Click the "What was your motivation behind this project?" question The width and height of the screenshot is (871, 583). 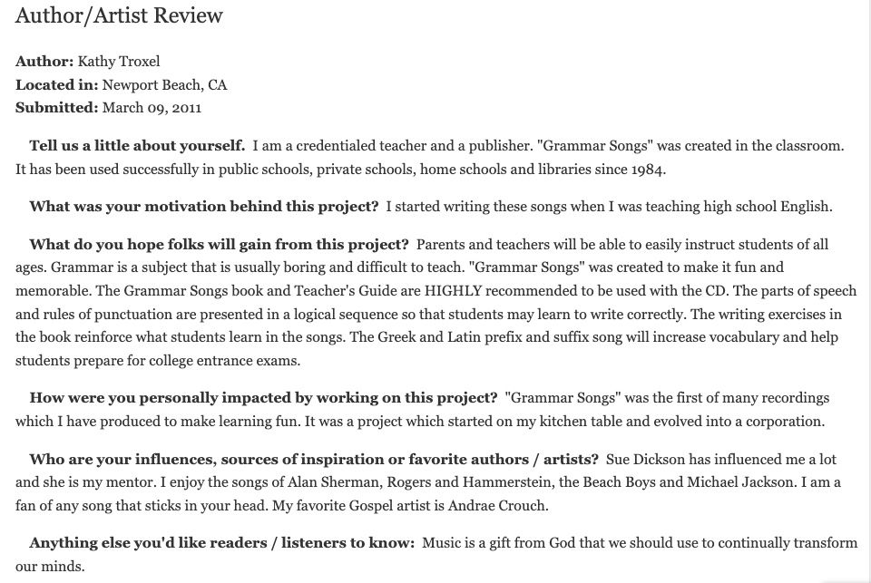[203, 207]
